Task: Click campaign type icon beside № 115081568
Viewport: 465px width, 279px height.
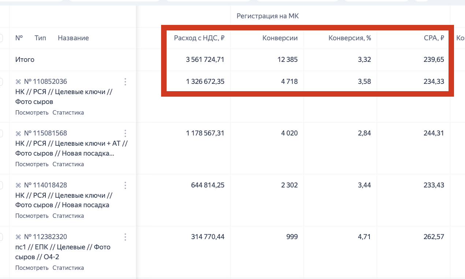Action: click(x=18, y=133)
